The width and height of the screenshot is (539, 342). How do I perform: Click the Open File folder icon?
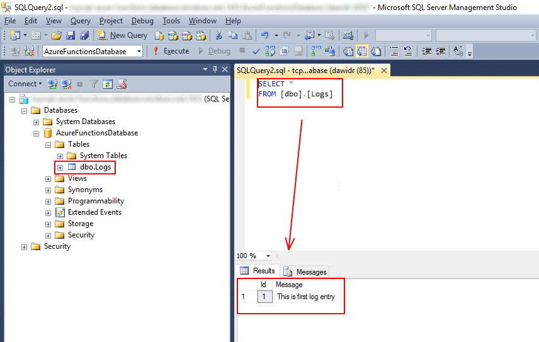pos(57,35)
